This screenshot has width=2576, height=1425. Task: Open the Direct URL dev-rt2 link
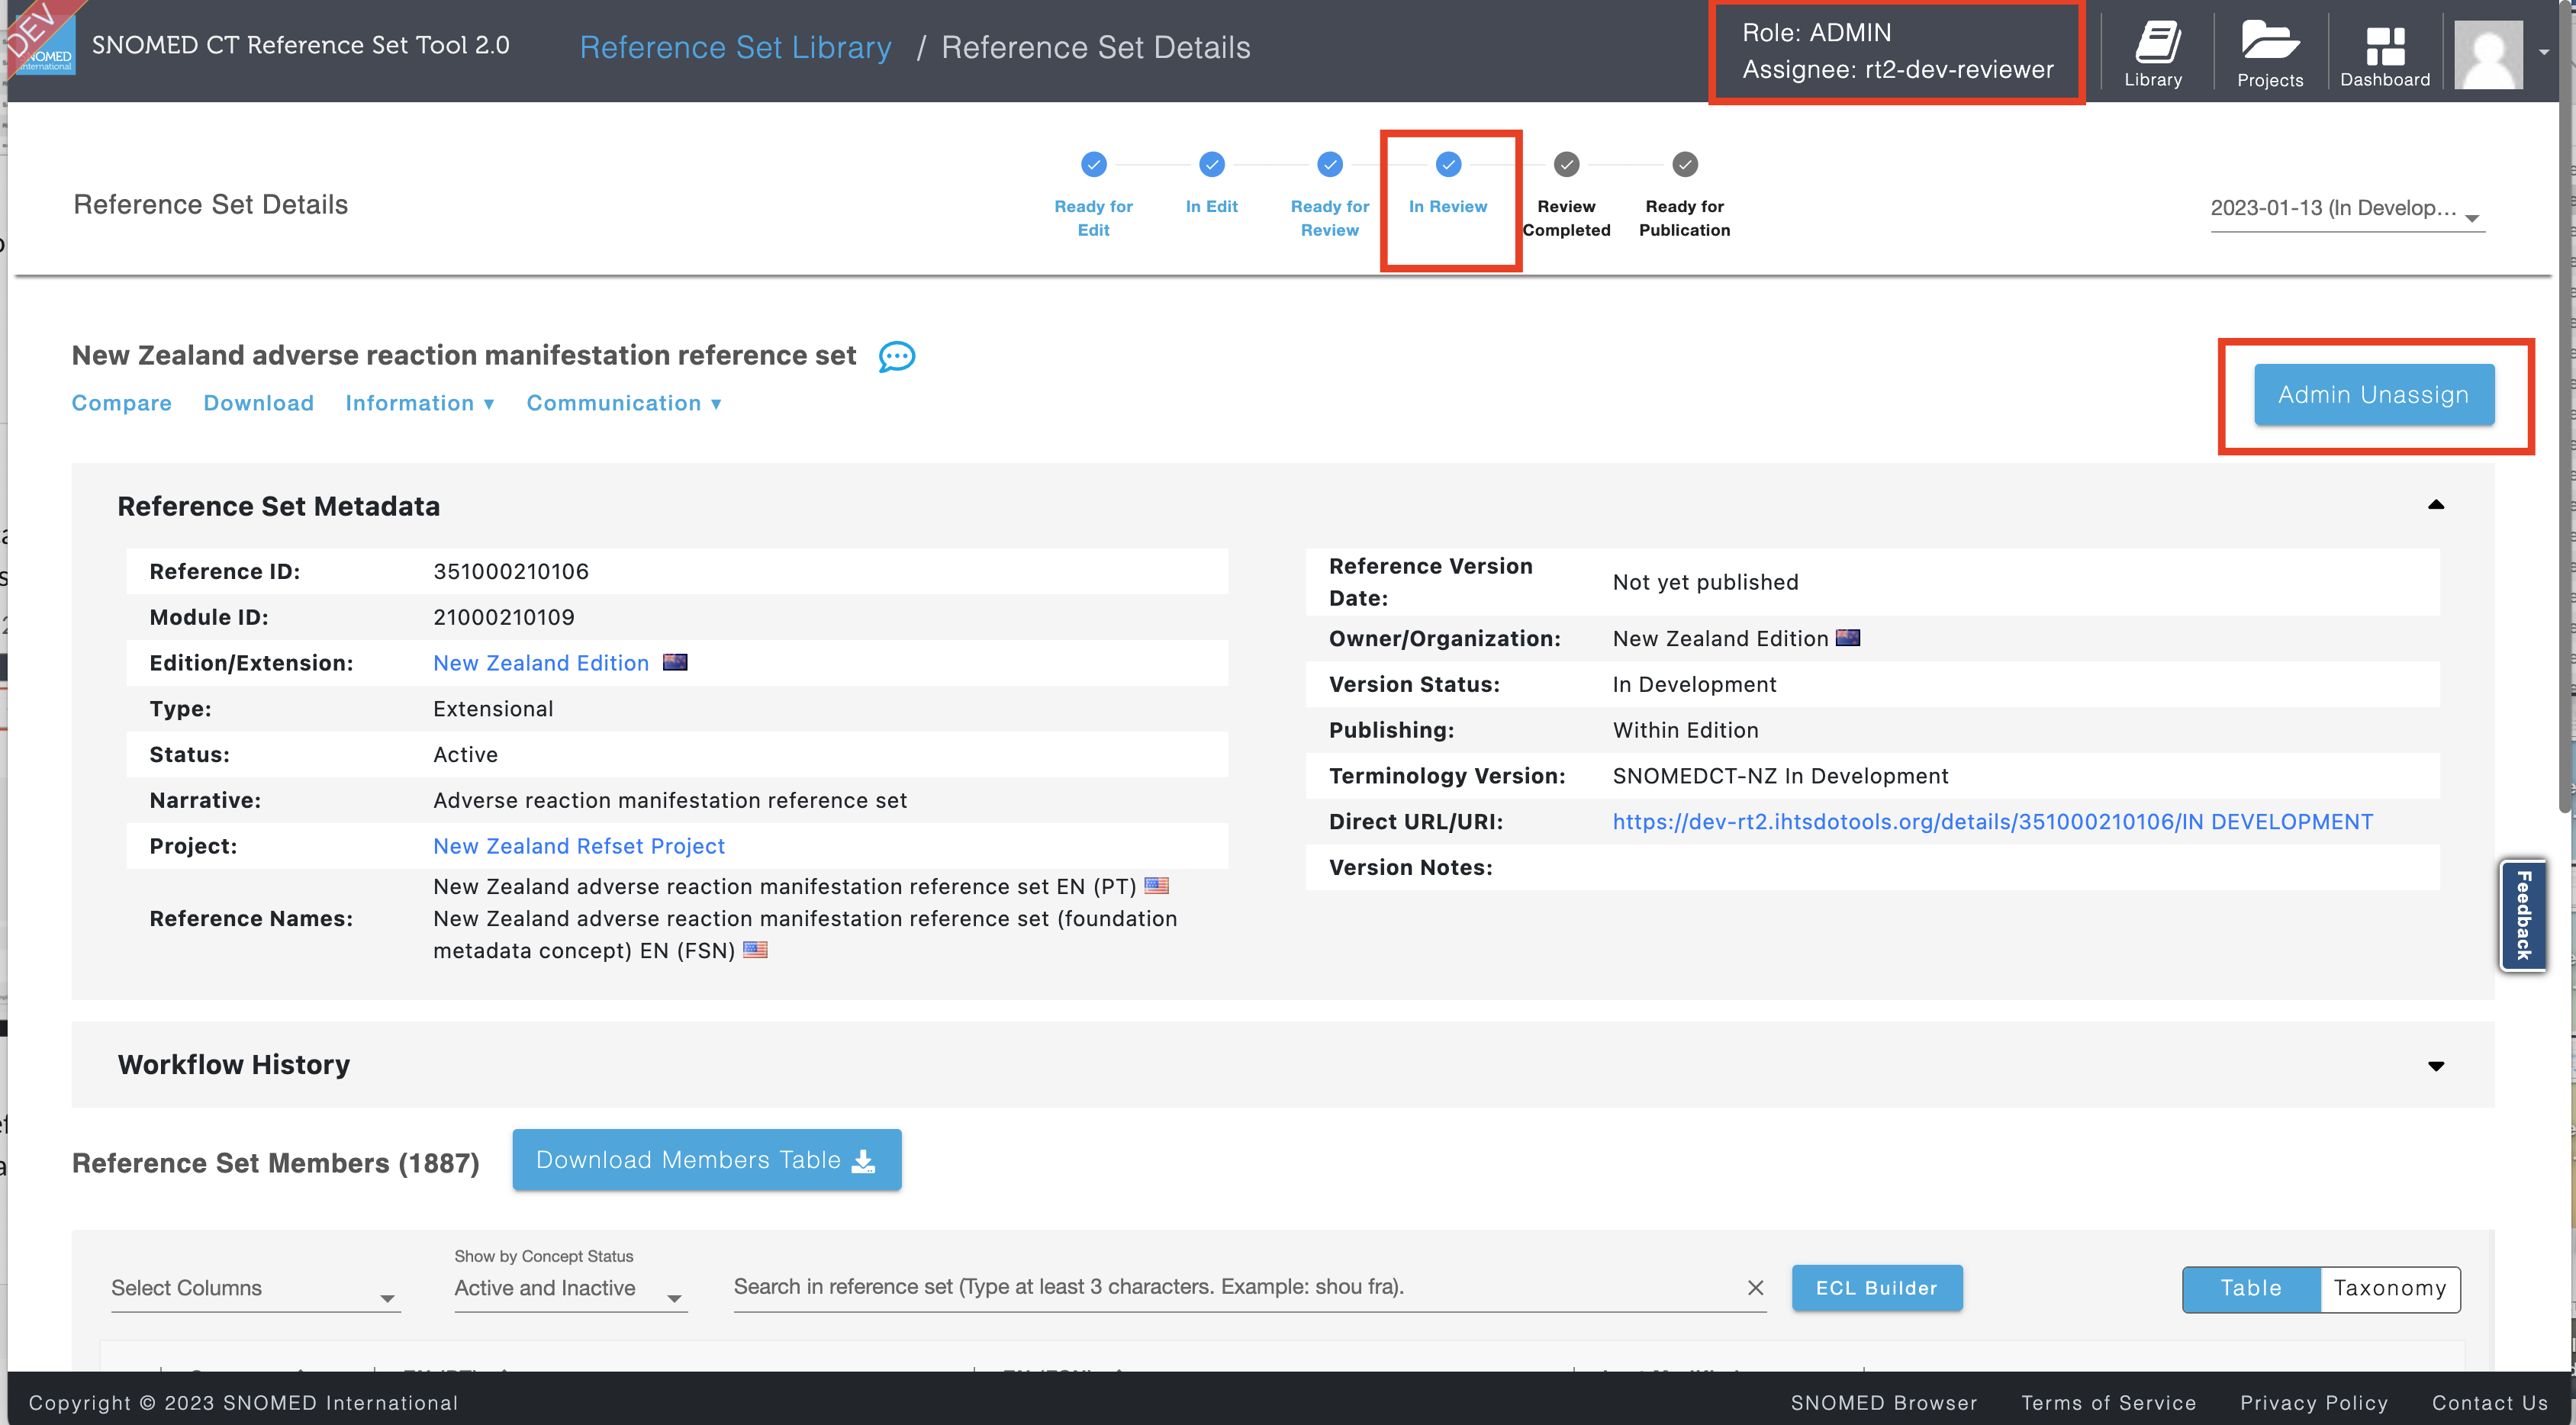(1992, 822)
